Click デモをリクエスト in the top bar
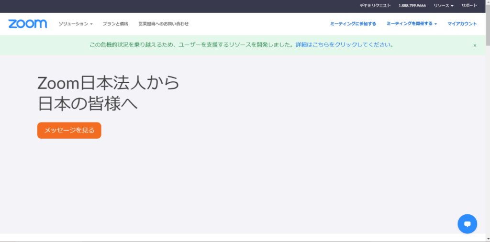Image resolution: width=490 pixels, height=242 pixels. (375, 6)
